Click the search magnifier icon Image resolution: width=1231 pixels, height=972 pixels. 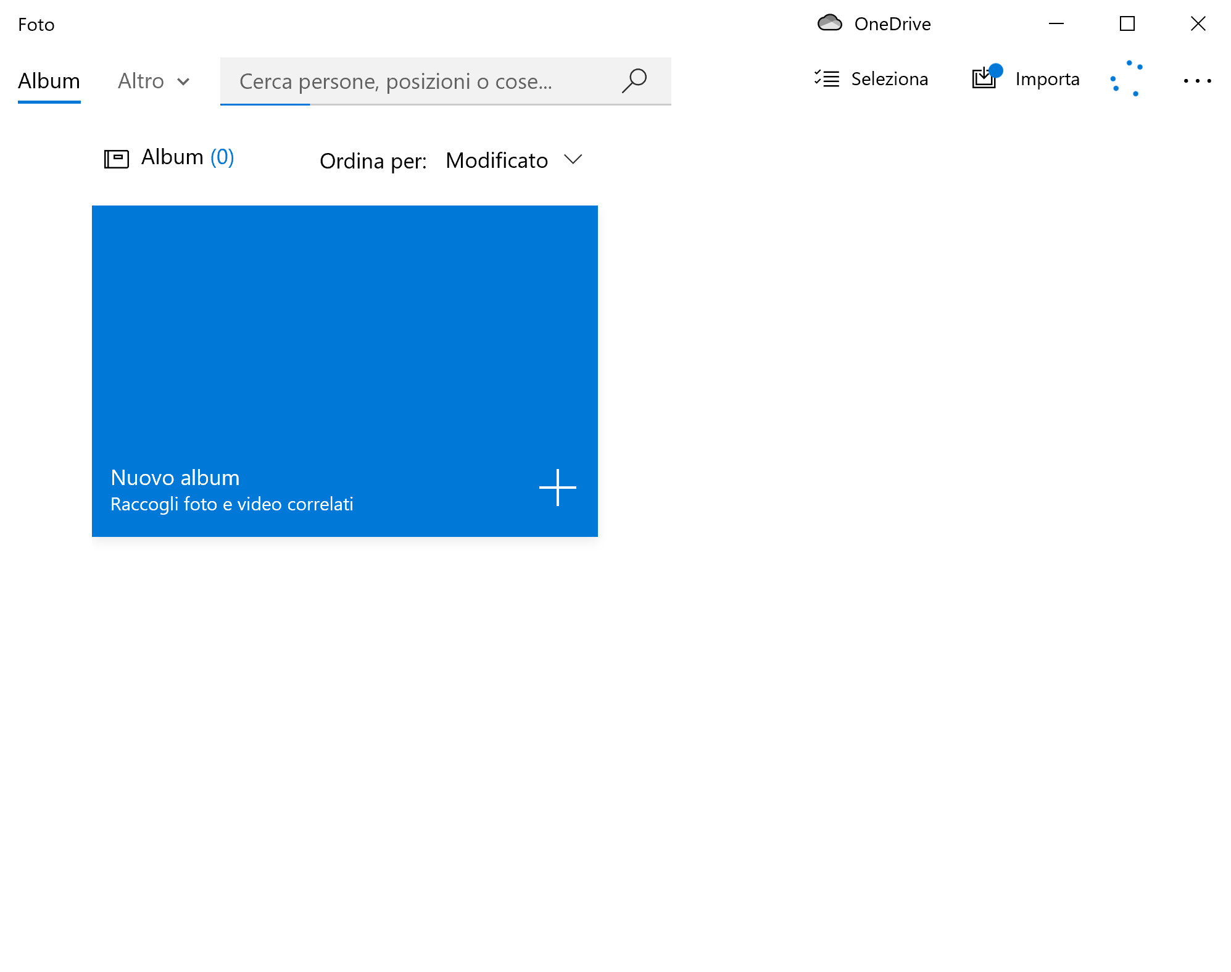click(x=637, y=80)
